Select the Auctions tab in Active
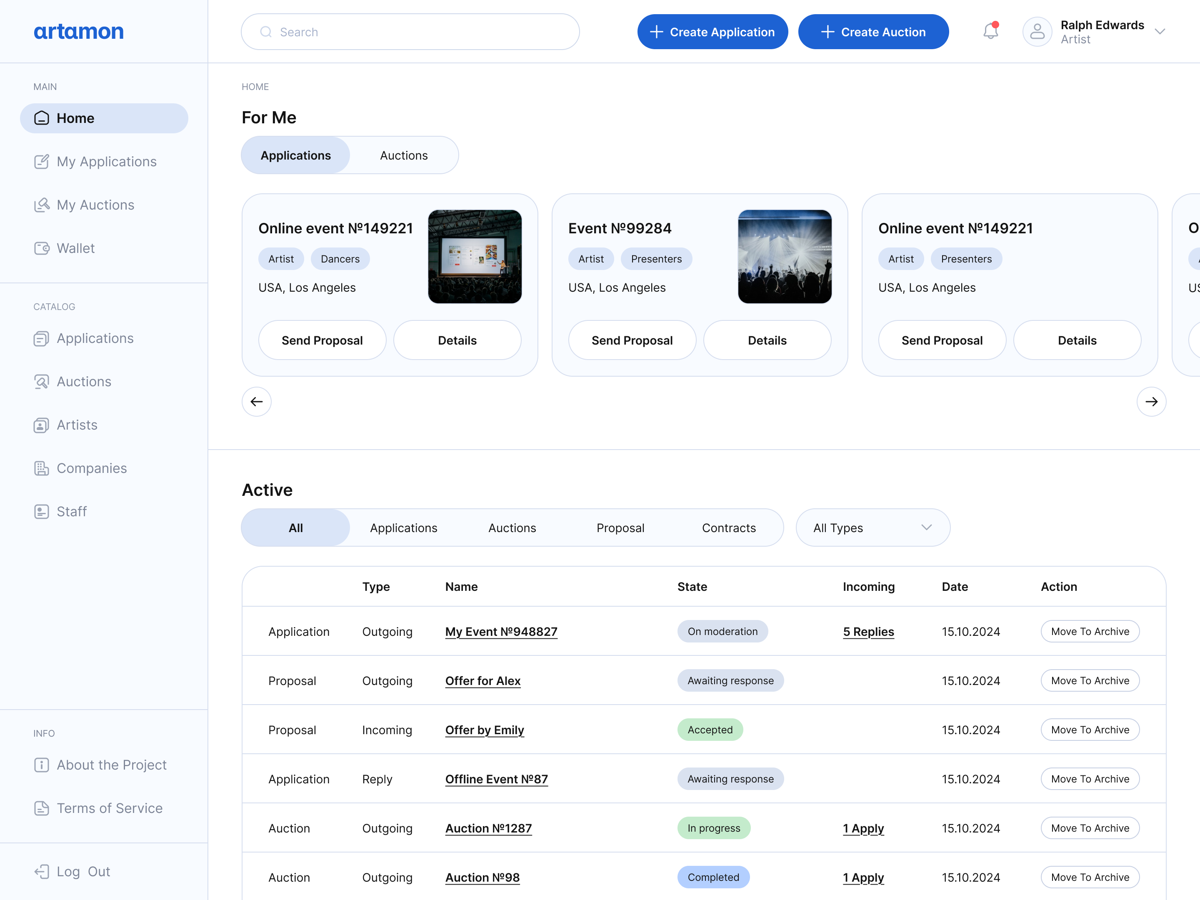Screen dimensions: 1200x900 tap(512, 527)
